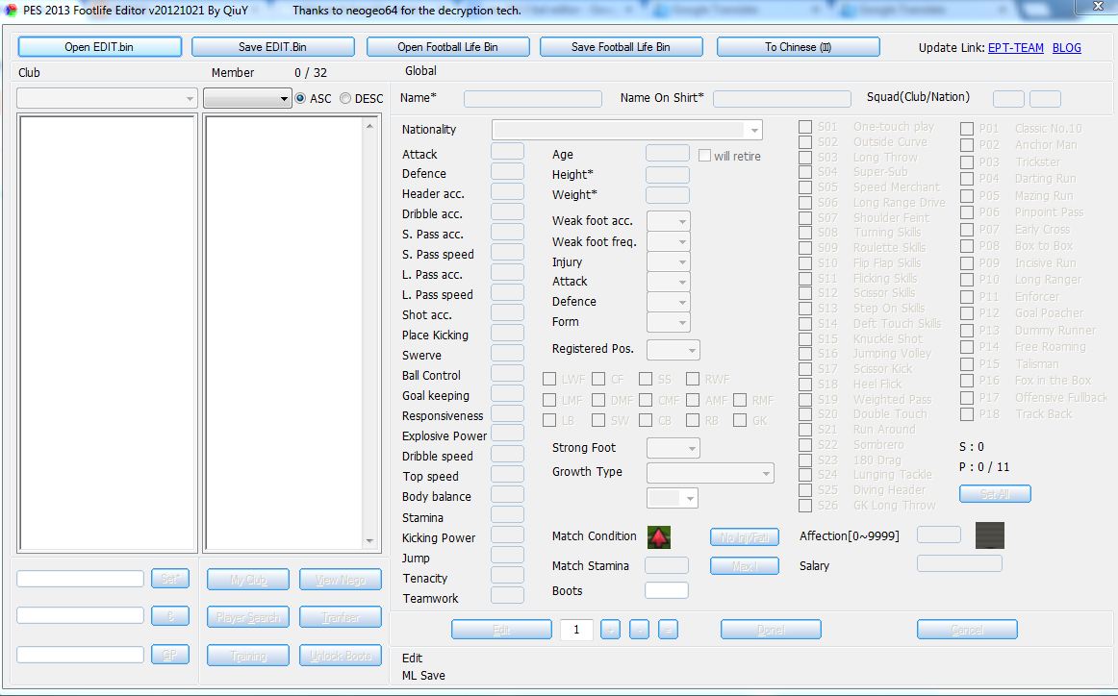
Task: Open Football Life Bin file
Action: click(x=447, y=46)
